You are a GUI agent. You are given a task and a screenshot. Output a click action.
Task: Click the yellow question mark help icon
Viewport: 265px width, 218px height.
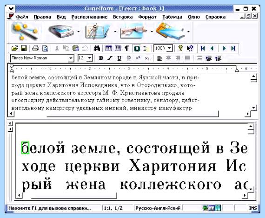pyautogui.click(x=180, y=48)
